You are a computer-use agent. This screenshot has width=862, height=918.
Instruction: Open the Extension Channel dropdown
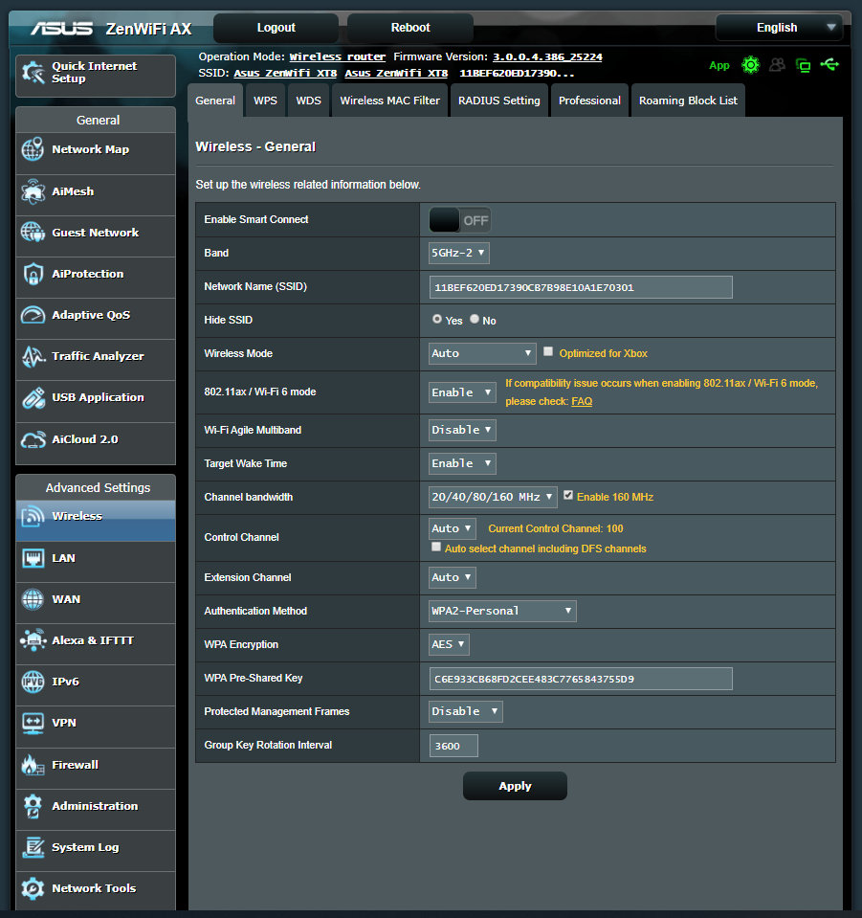coord(453,577)
